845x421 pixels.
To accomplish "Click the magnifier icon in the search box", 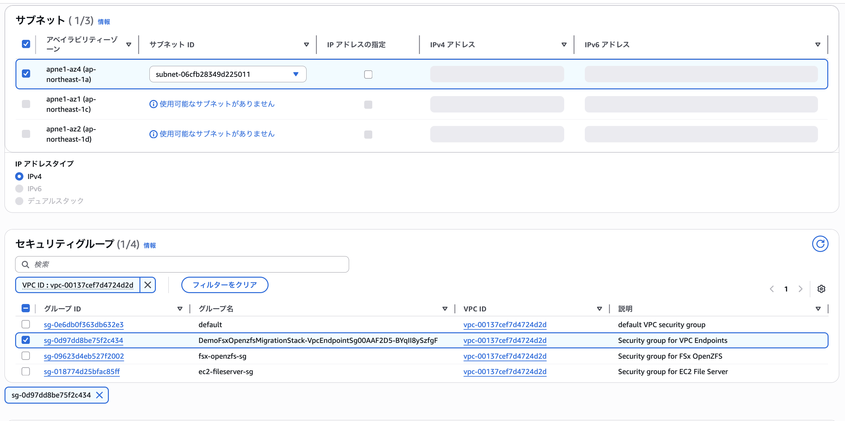I will click(26, 264).
